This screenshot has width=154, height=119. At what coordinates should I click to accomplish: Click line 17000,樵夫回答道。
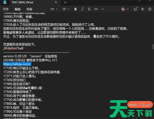(17, 21)
